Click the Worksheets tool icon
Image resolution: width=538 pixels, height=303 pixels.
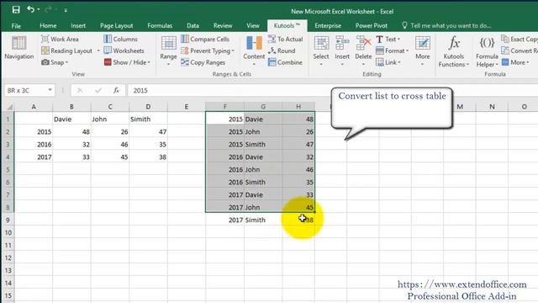click(108, 50)
